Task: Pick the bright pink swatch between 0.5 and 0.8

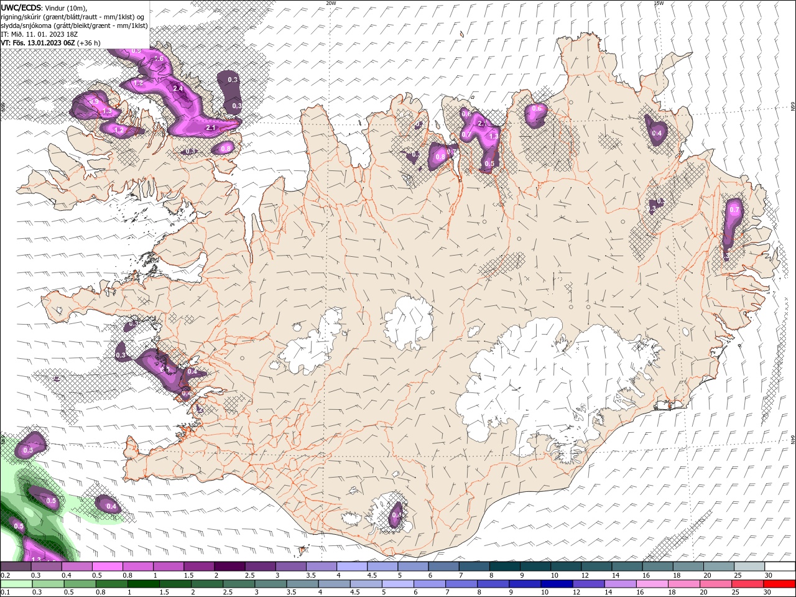Action: coord(108,567)
